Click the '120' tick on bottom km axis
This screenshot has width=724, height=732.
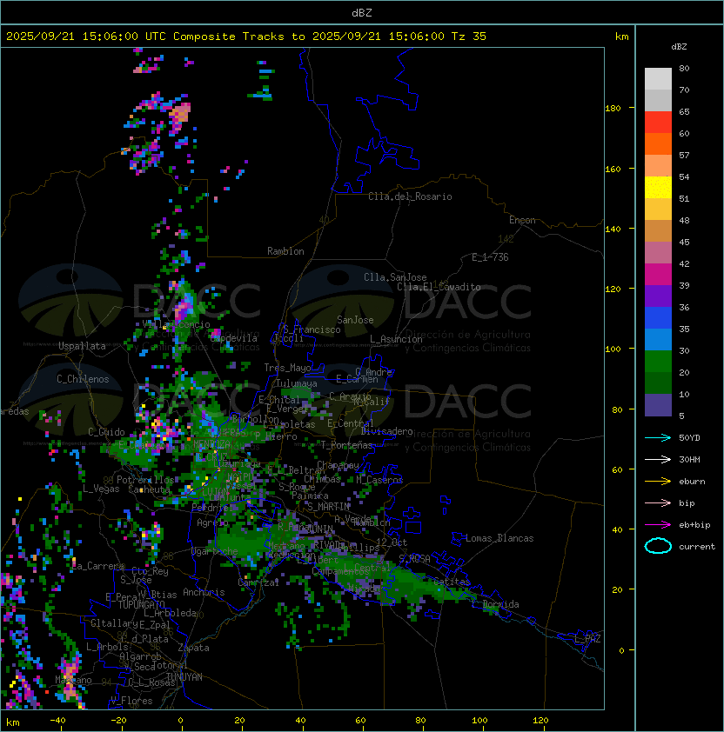(540, 721)
